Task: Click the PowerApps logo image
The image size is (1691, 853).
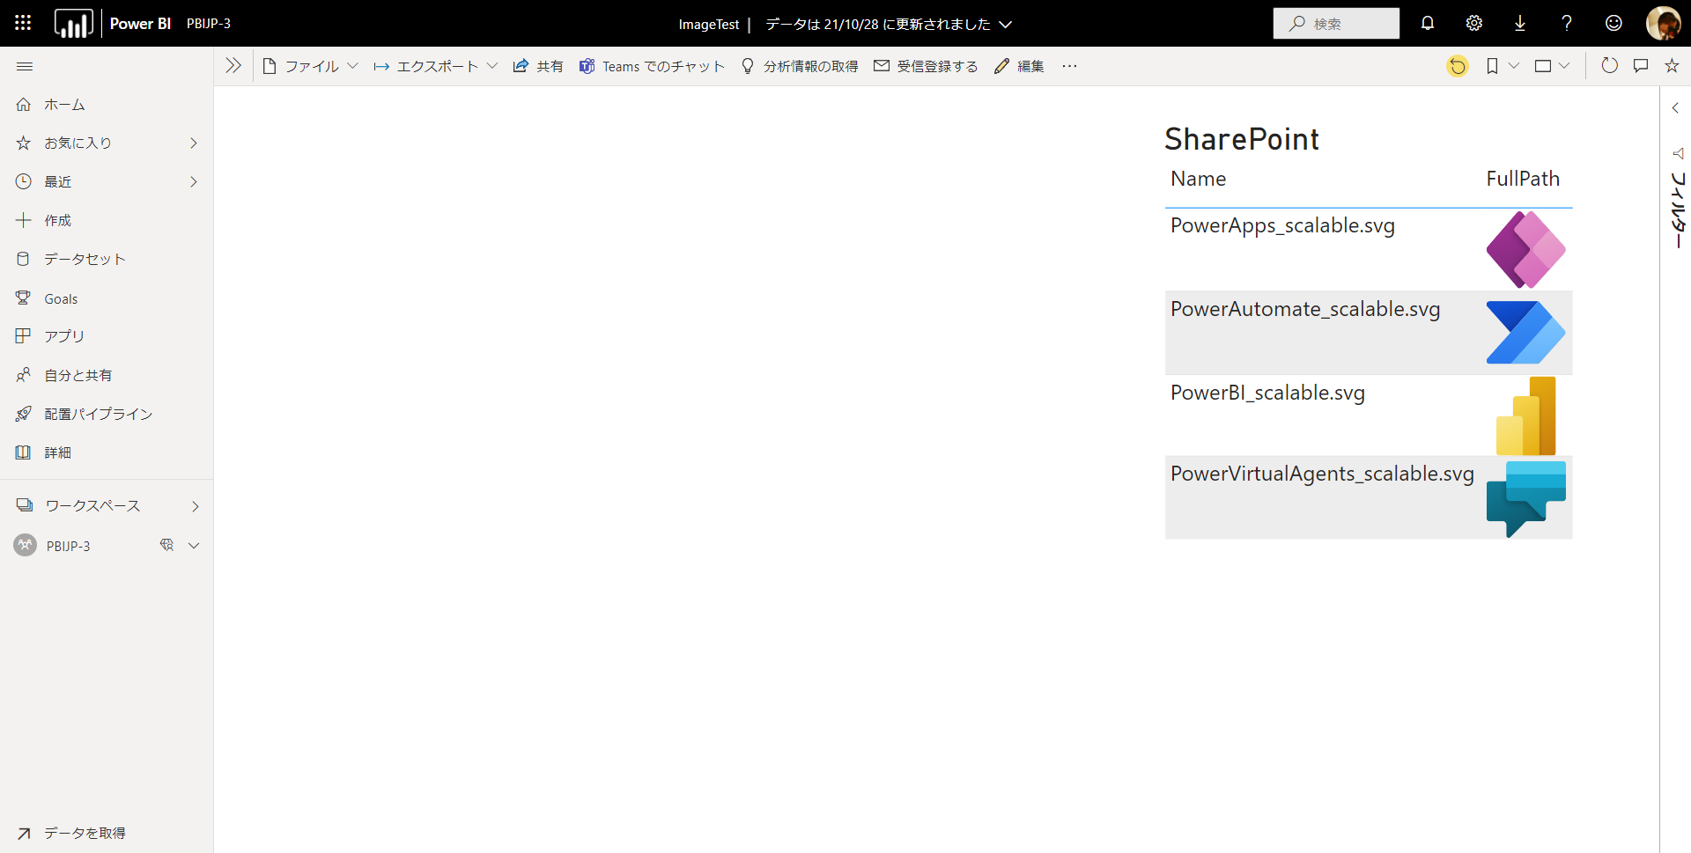Action: 1525,249
